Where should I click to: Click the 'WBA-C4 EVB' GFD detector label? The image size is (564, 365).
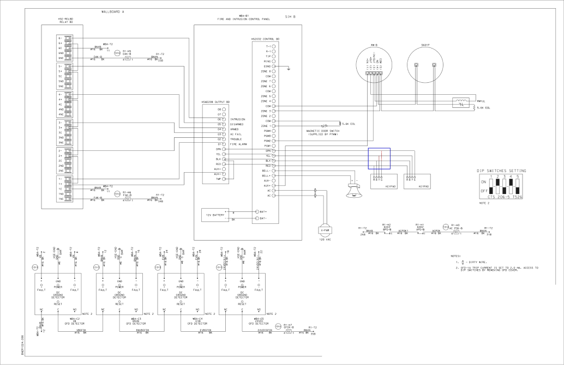click(197, 321)
